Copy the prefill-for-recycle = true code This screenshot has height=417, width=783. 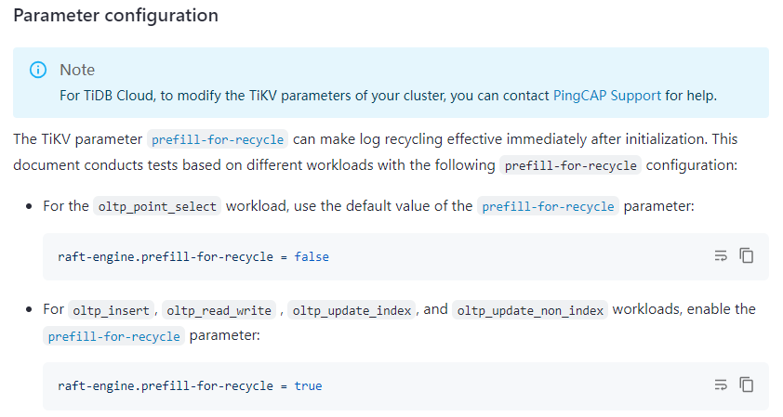pyautogui.click(x=746, y=384)
